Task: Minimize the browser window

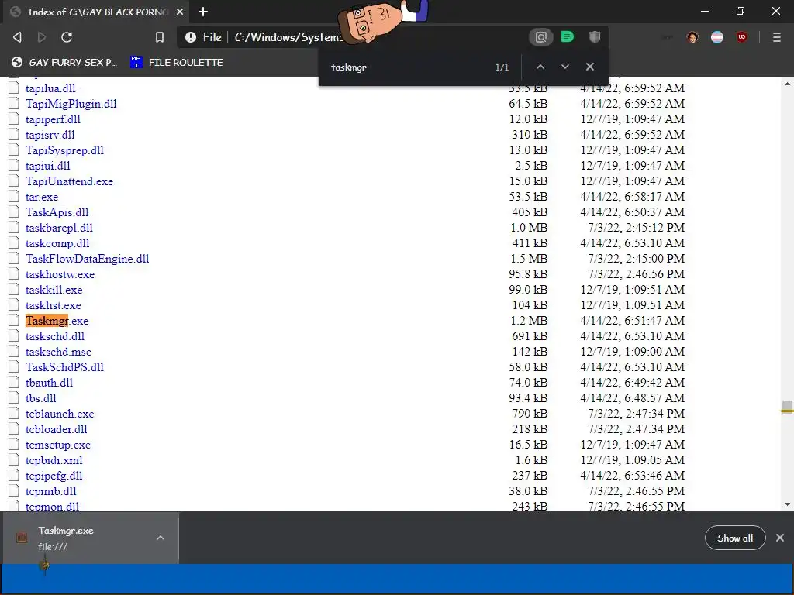Action: click(x=705, y=11)
